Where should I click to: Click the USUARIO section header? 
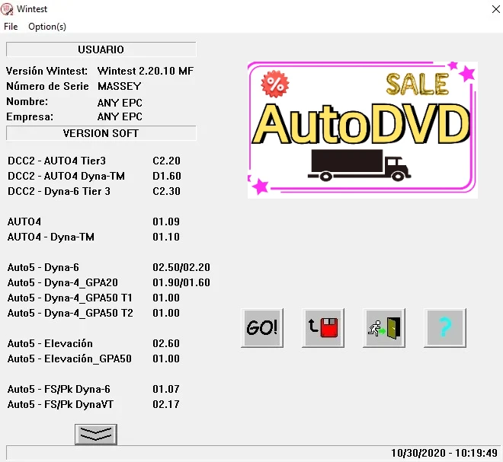pyautogui.click(x=101, y=49)
